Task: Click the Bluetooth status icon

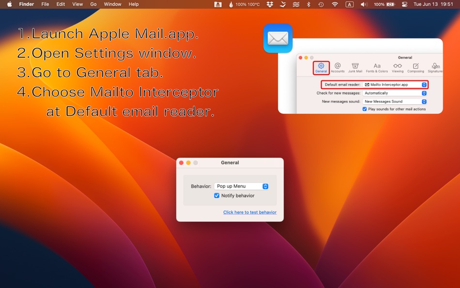Action: pos(308,4)
